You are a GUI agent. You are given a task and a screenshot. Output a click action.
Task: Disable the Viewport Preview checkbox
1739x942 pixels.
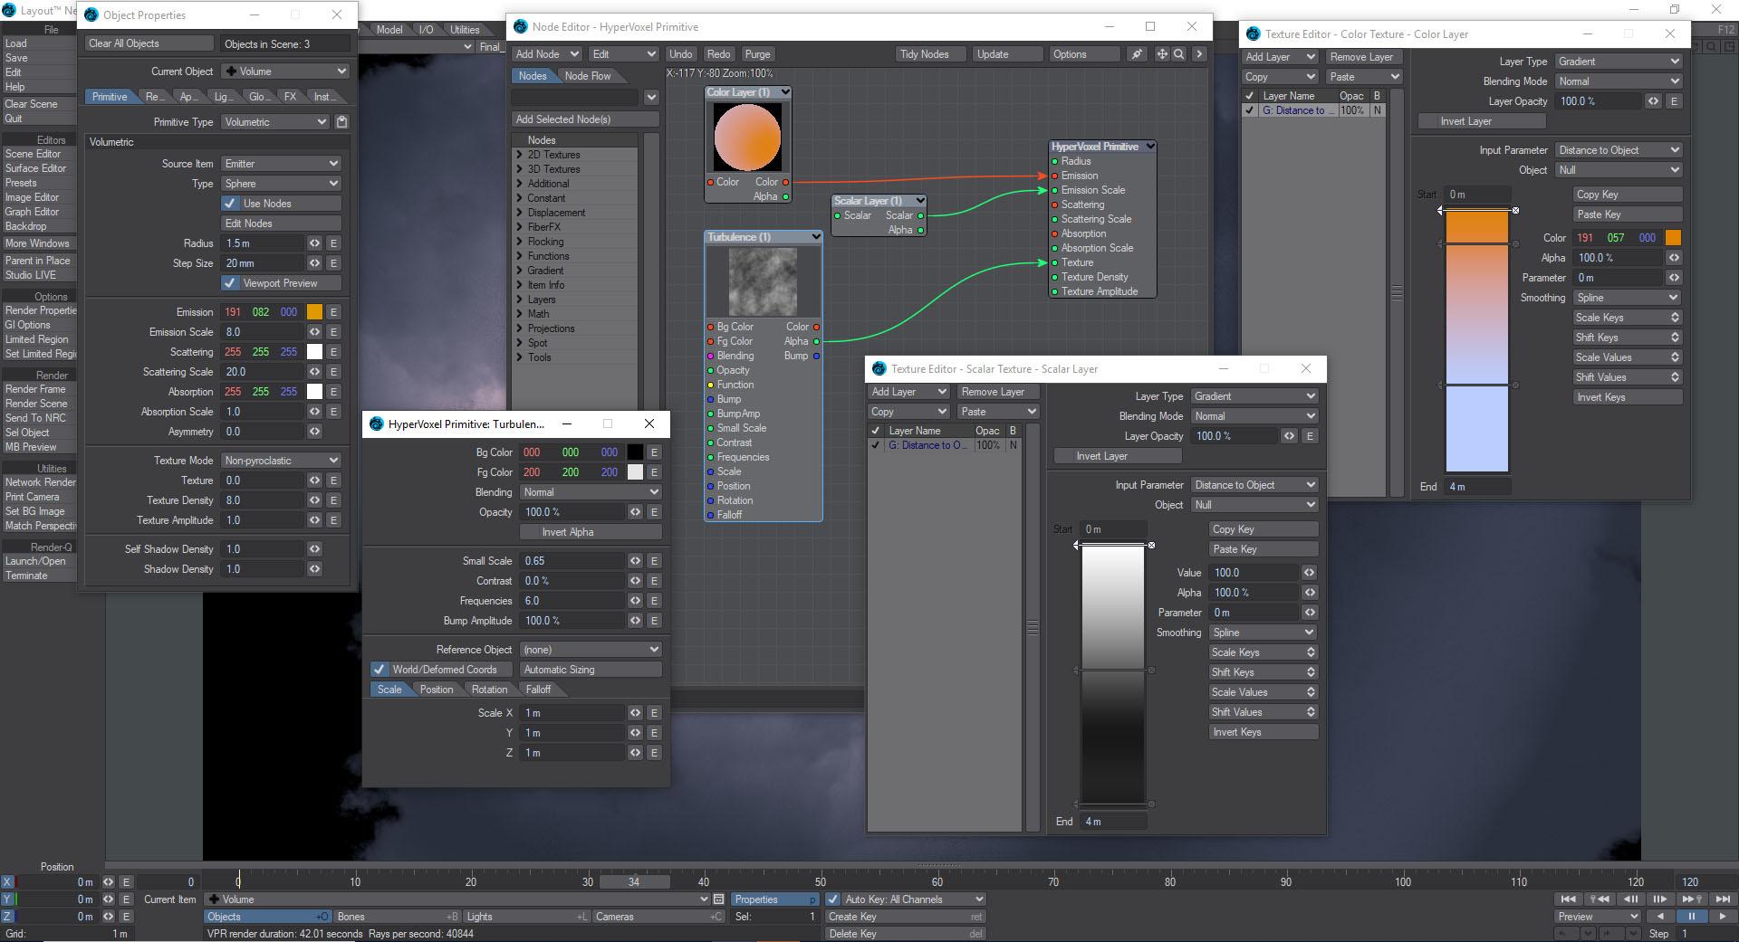231,283
